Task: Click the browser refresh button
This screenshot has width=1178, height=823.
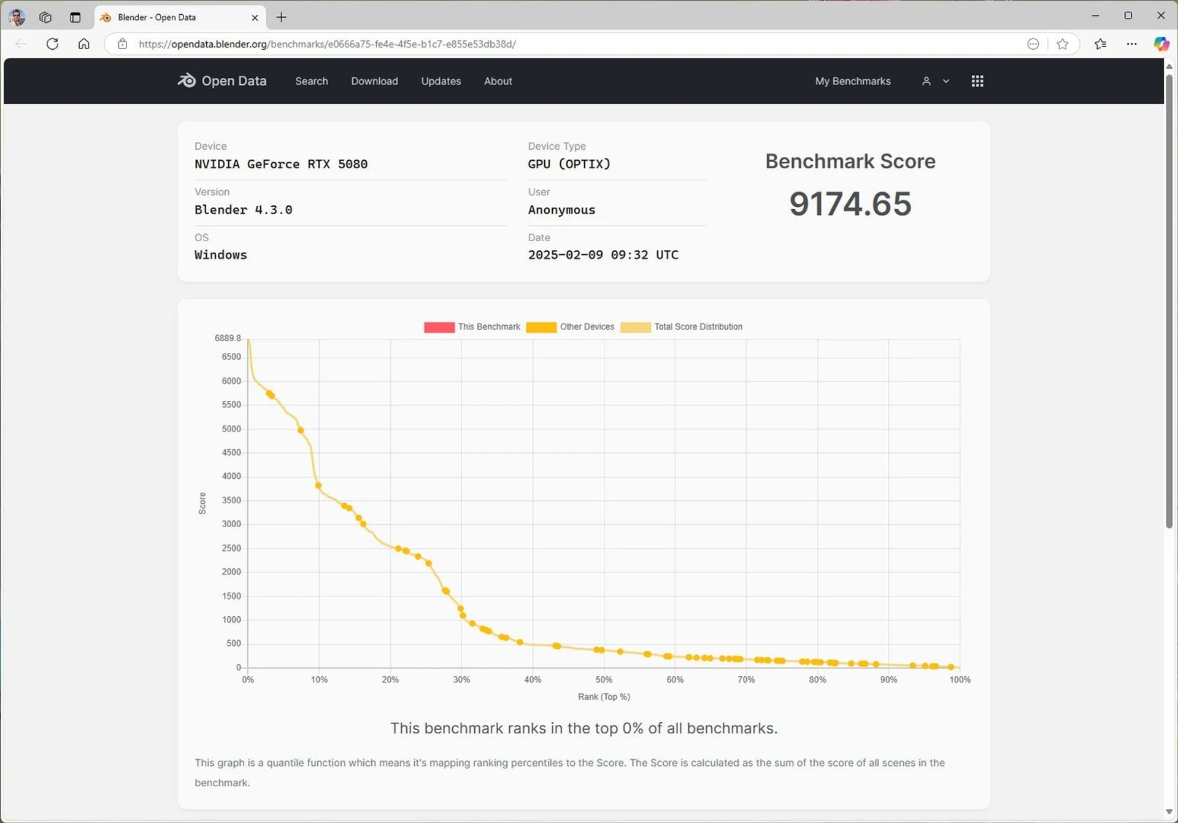Action: [x=52, y=44]
